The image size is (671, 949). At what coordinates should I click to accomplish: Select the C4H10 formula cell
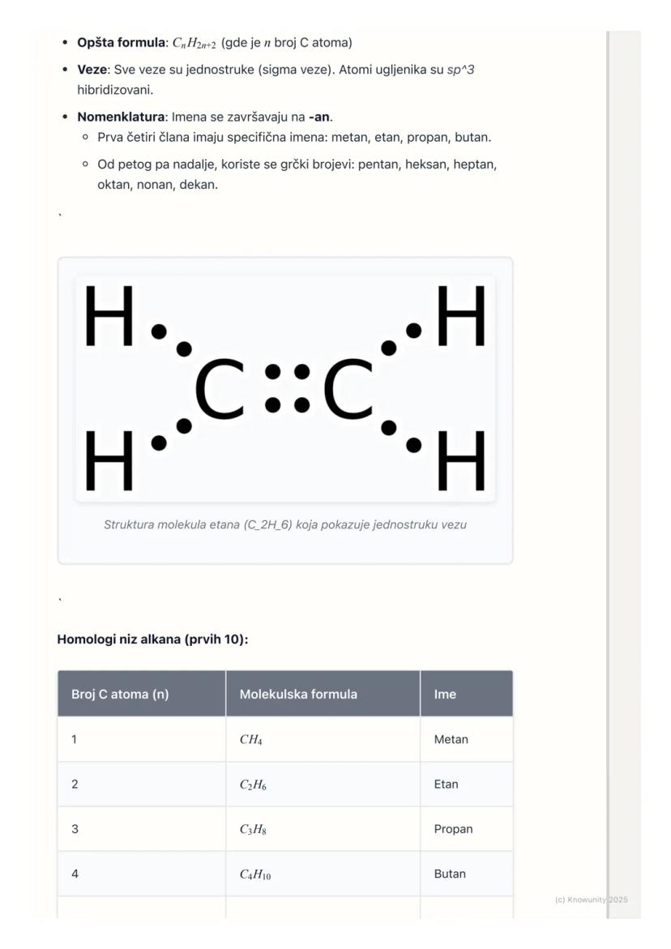point(255,874)
